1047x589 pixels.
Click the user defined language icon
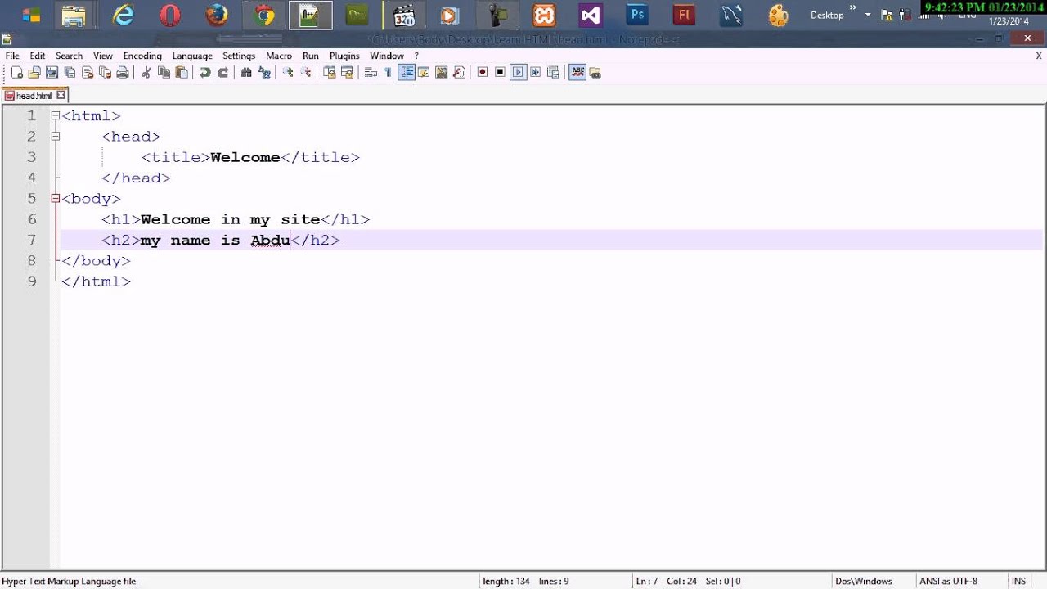(x=424, y=73)
